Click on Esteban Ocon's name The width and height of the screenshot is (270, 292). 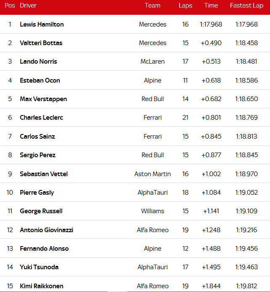click(x=40, y=80)
